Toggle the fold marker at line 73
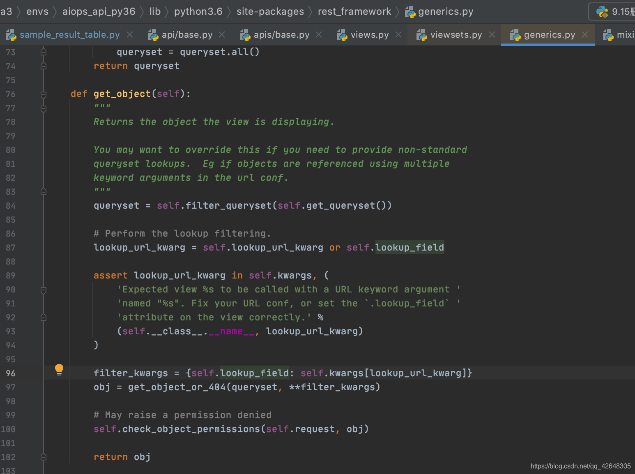Viewport: 635px width, 474px height. (44, 52)
